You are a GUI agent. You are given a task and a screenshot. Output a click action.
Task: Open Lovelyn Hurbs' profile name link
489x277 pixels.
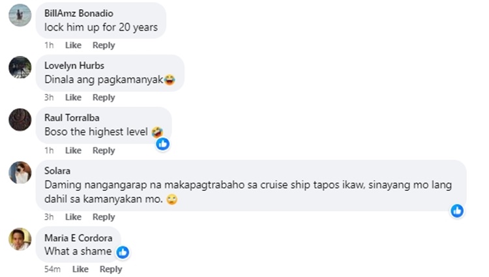click(74, 65)
